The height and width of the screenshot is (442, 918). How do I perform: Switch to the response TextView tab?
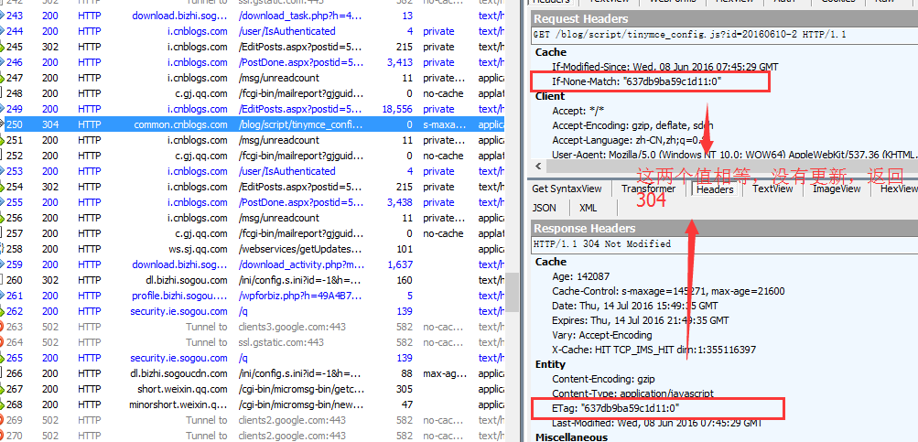pos(773,189)
